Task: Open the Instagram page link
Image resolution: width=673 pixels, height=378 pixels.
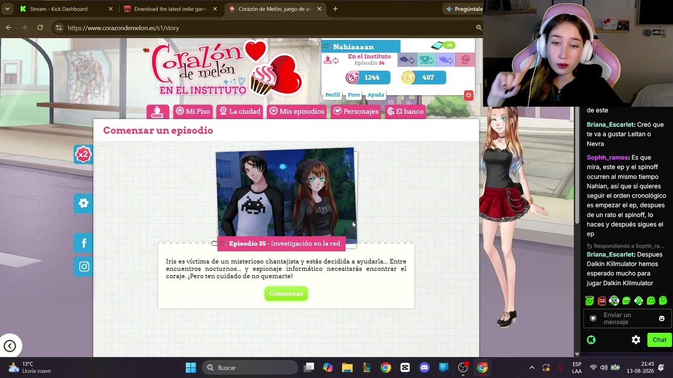Action: (x=84, y=267)
